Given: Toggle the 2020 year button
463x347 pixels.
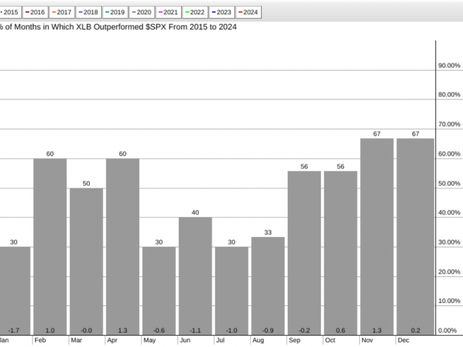Looking at the screenshot, I should click(142, 12).
